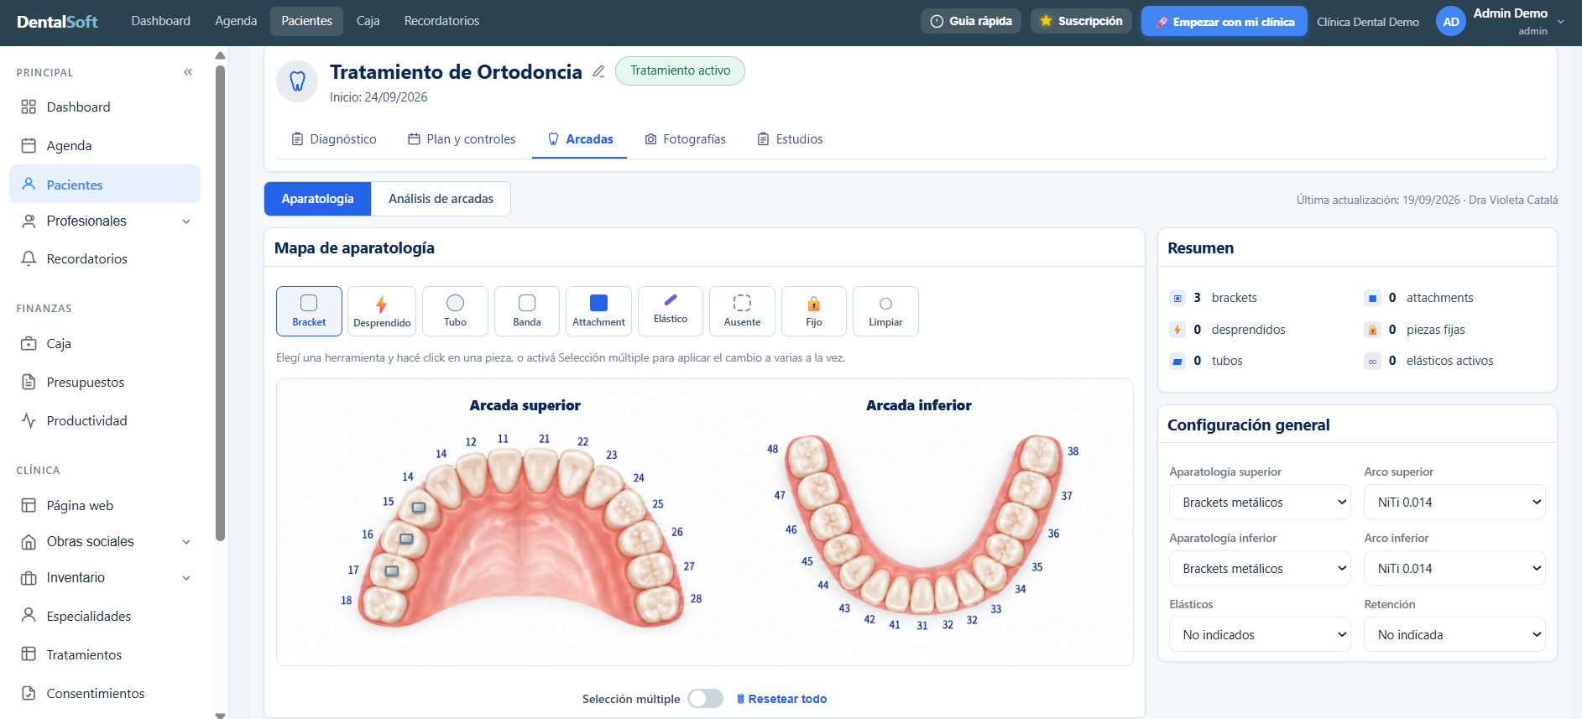This screenshot has width=1582, height=719.
Task: Expand the Inventario sidebar section
Action: tap(105, 577)
